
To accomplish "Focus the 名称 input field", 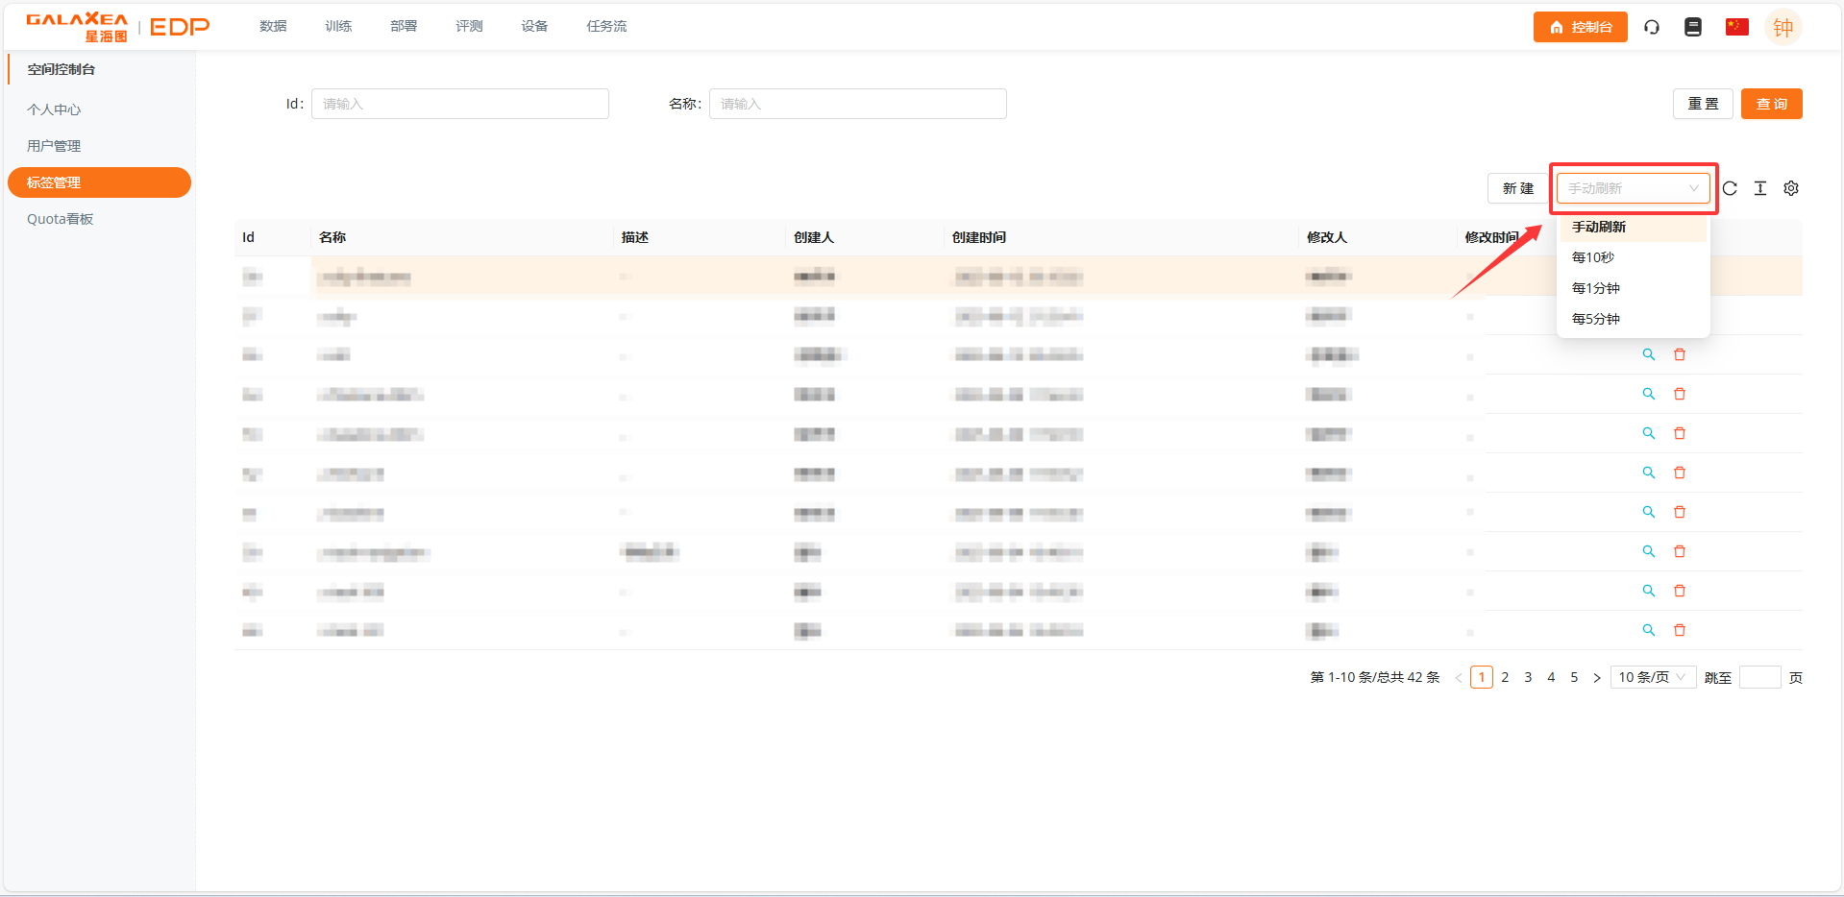I will (x=857, y=104).
